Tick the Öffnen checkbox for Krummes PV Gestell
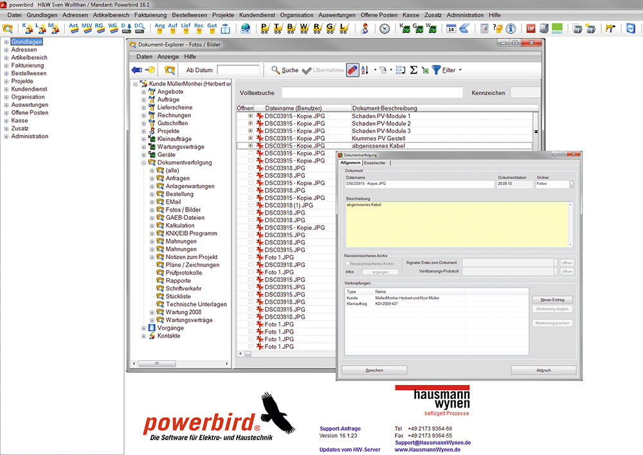 (250, 138)
